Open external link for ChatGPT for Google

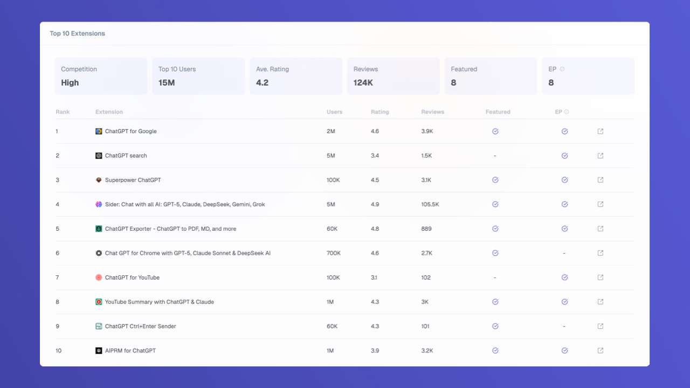601,131
